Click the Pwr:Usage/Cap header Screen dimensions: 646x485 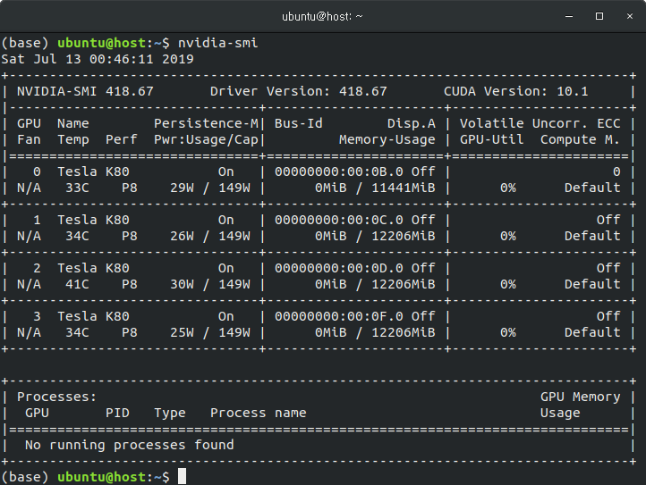click(206, 139)
